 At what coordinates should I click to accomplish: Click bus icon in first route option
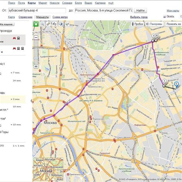[x=18, y=38]
